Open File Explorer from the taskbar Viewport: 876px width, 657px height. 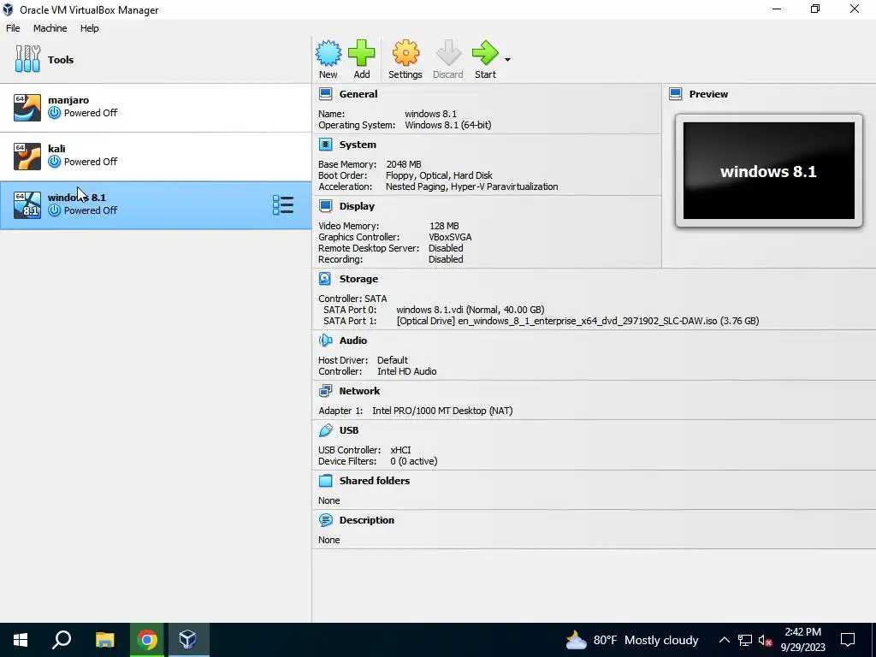coord(104,640)
